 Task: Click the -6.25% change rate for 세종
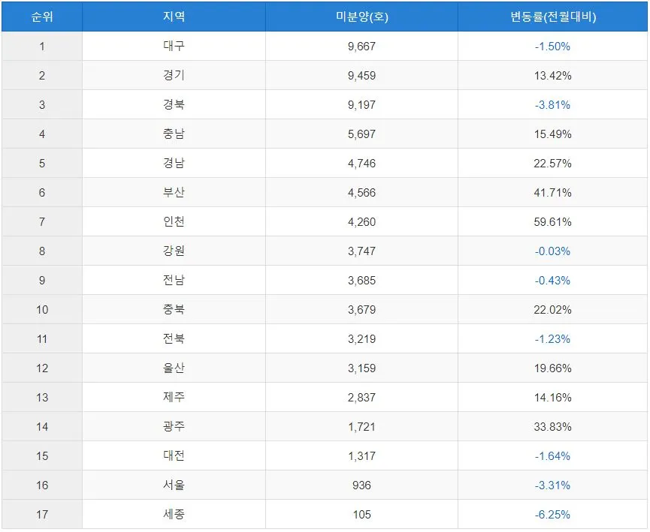pos(552,514)
